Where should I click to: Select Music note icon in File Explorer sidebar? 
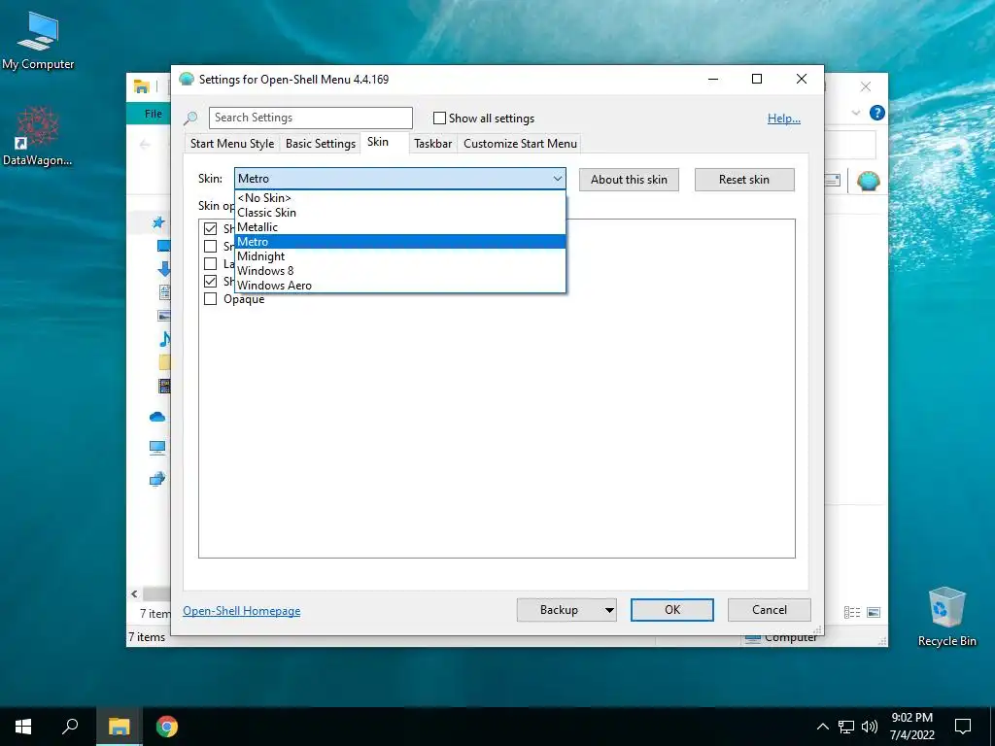pyautogui.click(x=164, y=339)
